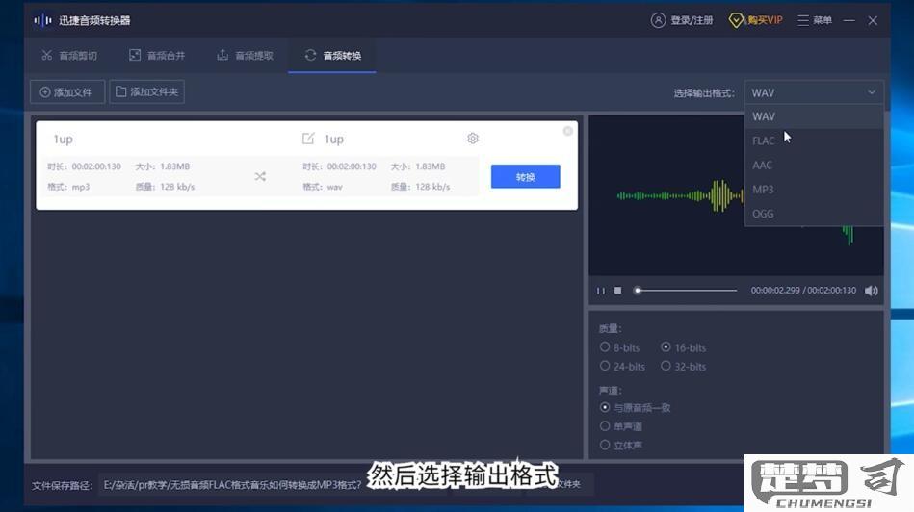The image size is (914, 512).
Task: Click the time display 00:00:02.299
Action: 775,290
